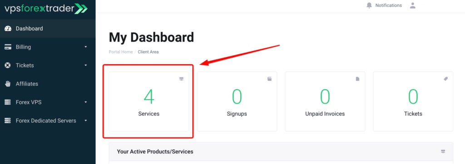Click the tag icon on Tickets card
Screen dimensions: 465x164
coord(445,79)
